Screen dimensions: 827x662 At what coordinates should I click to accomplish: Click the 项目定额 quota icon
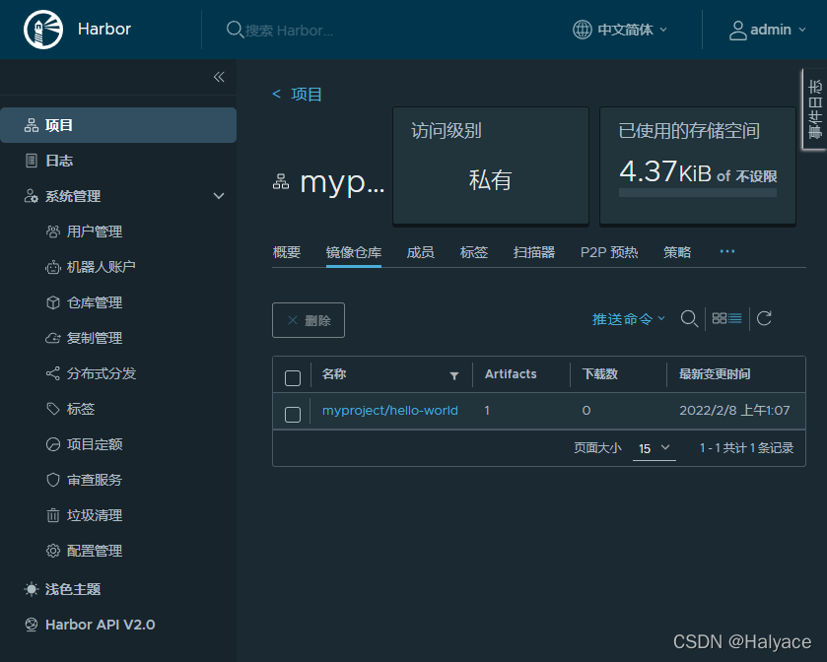(53, 444)
